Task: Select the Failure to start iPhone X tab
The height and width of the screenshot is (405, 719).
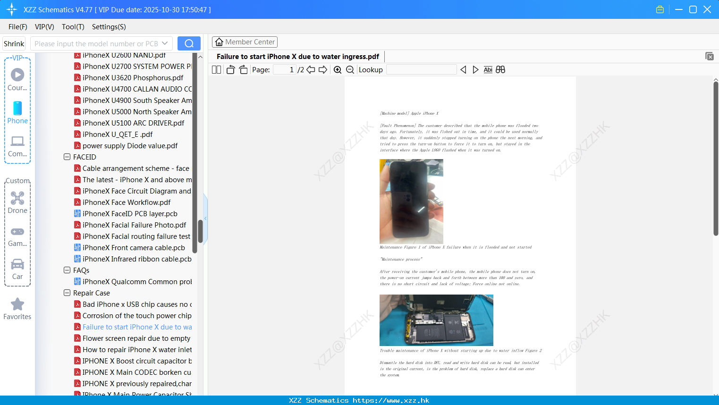Action: pos(298,57)
